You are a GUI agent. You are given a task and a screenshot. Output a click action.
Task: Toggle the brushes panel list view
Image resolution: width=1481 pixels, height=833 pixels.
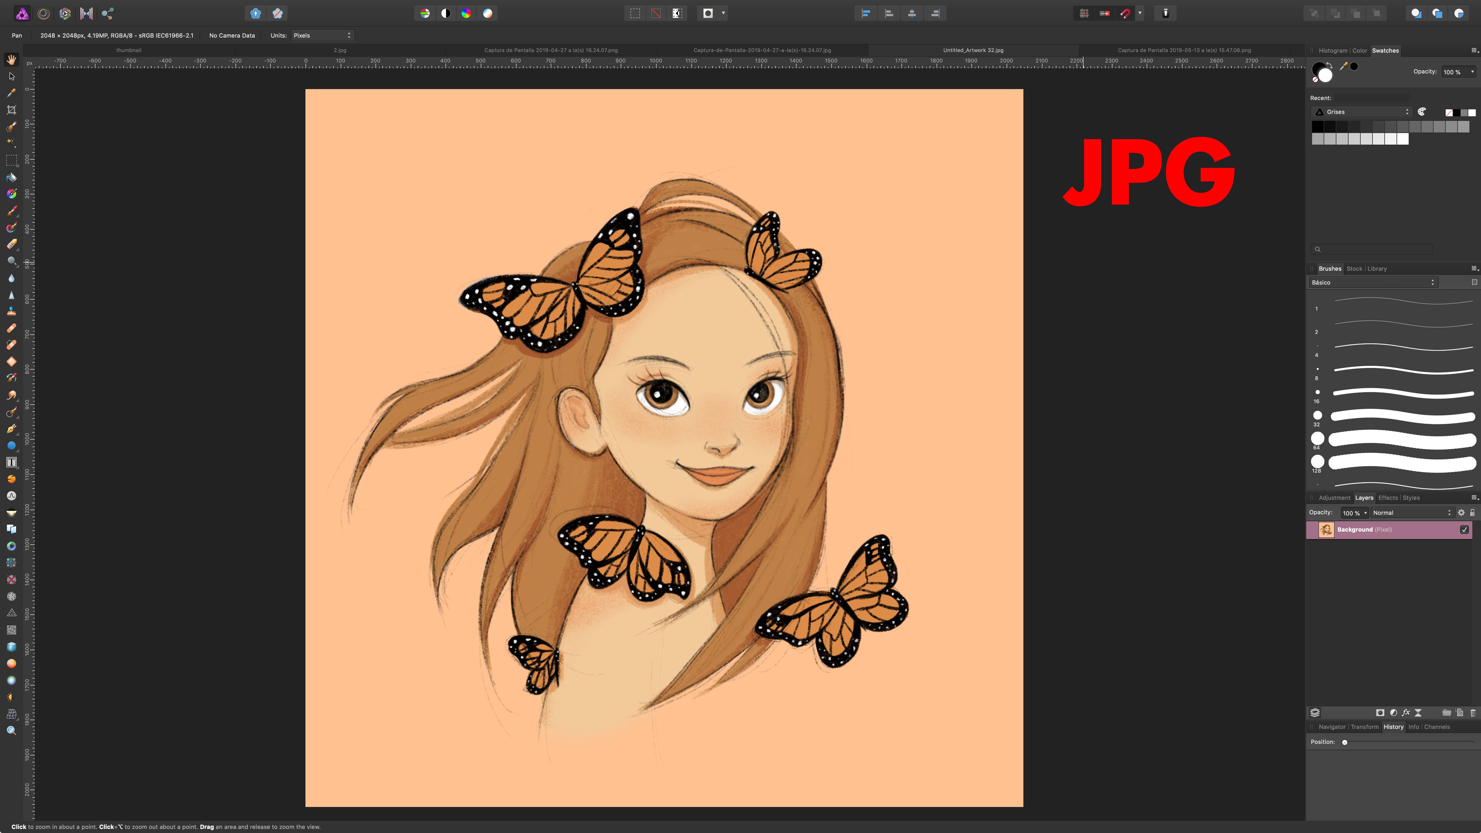[1474, 282]
